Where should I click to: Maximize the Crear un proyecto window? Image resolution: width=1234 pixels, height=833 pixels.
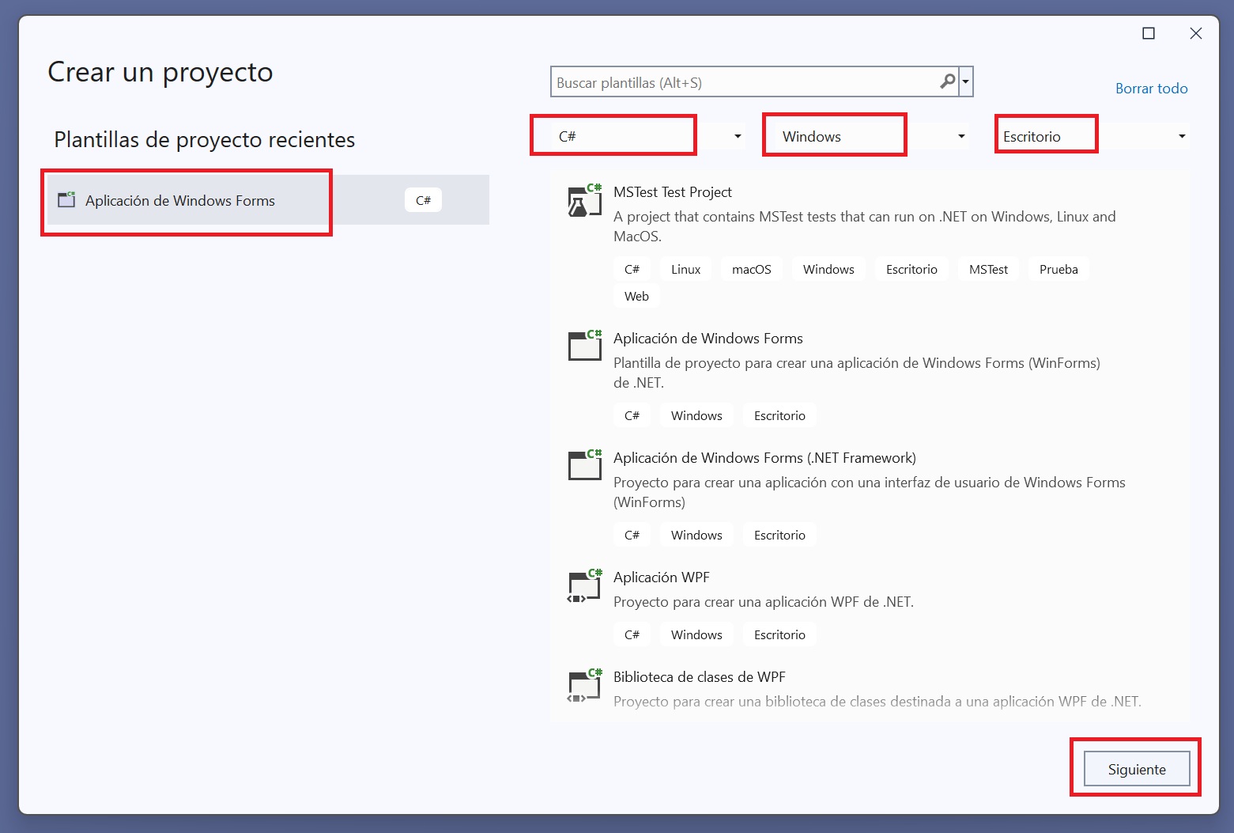click(1149, 33)
